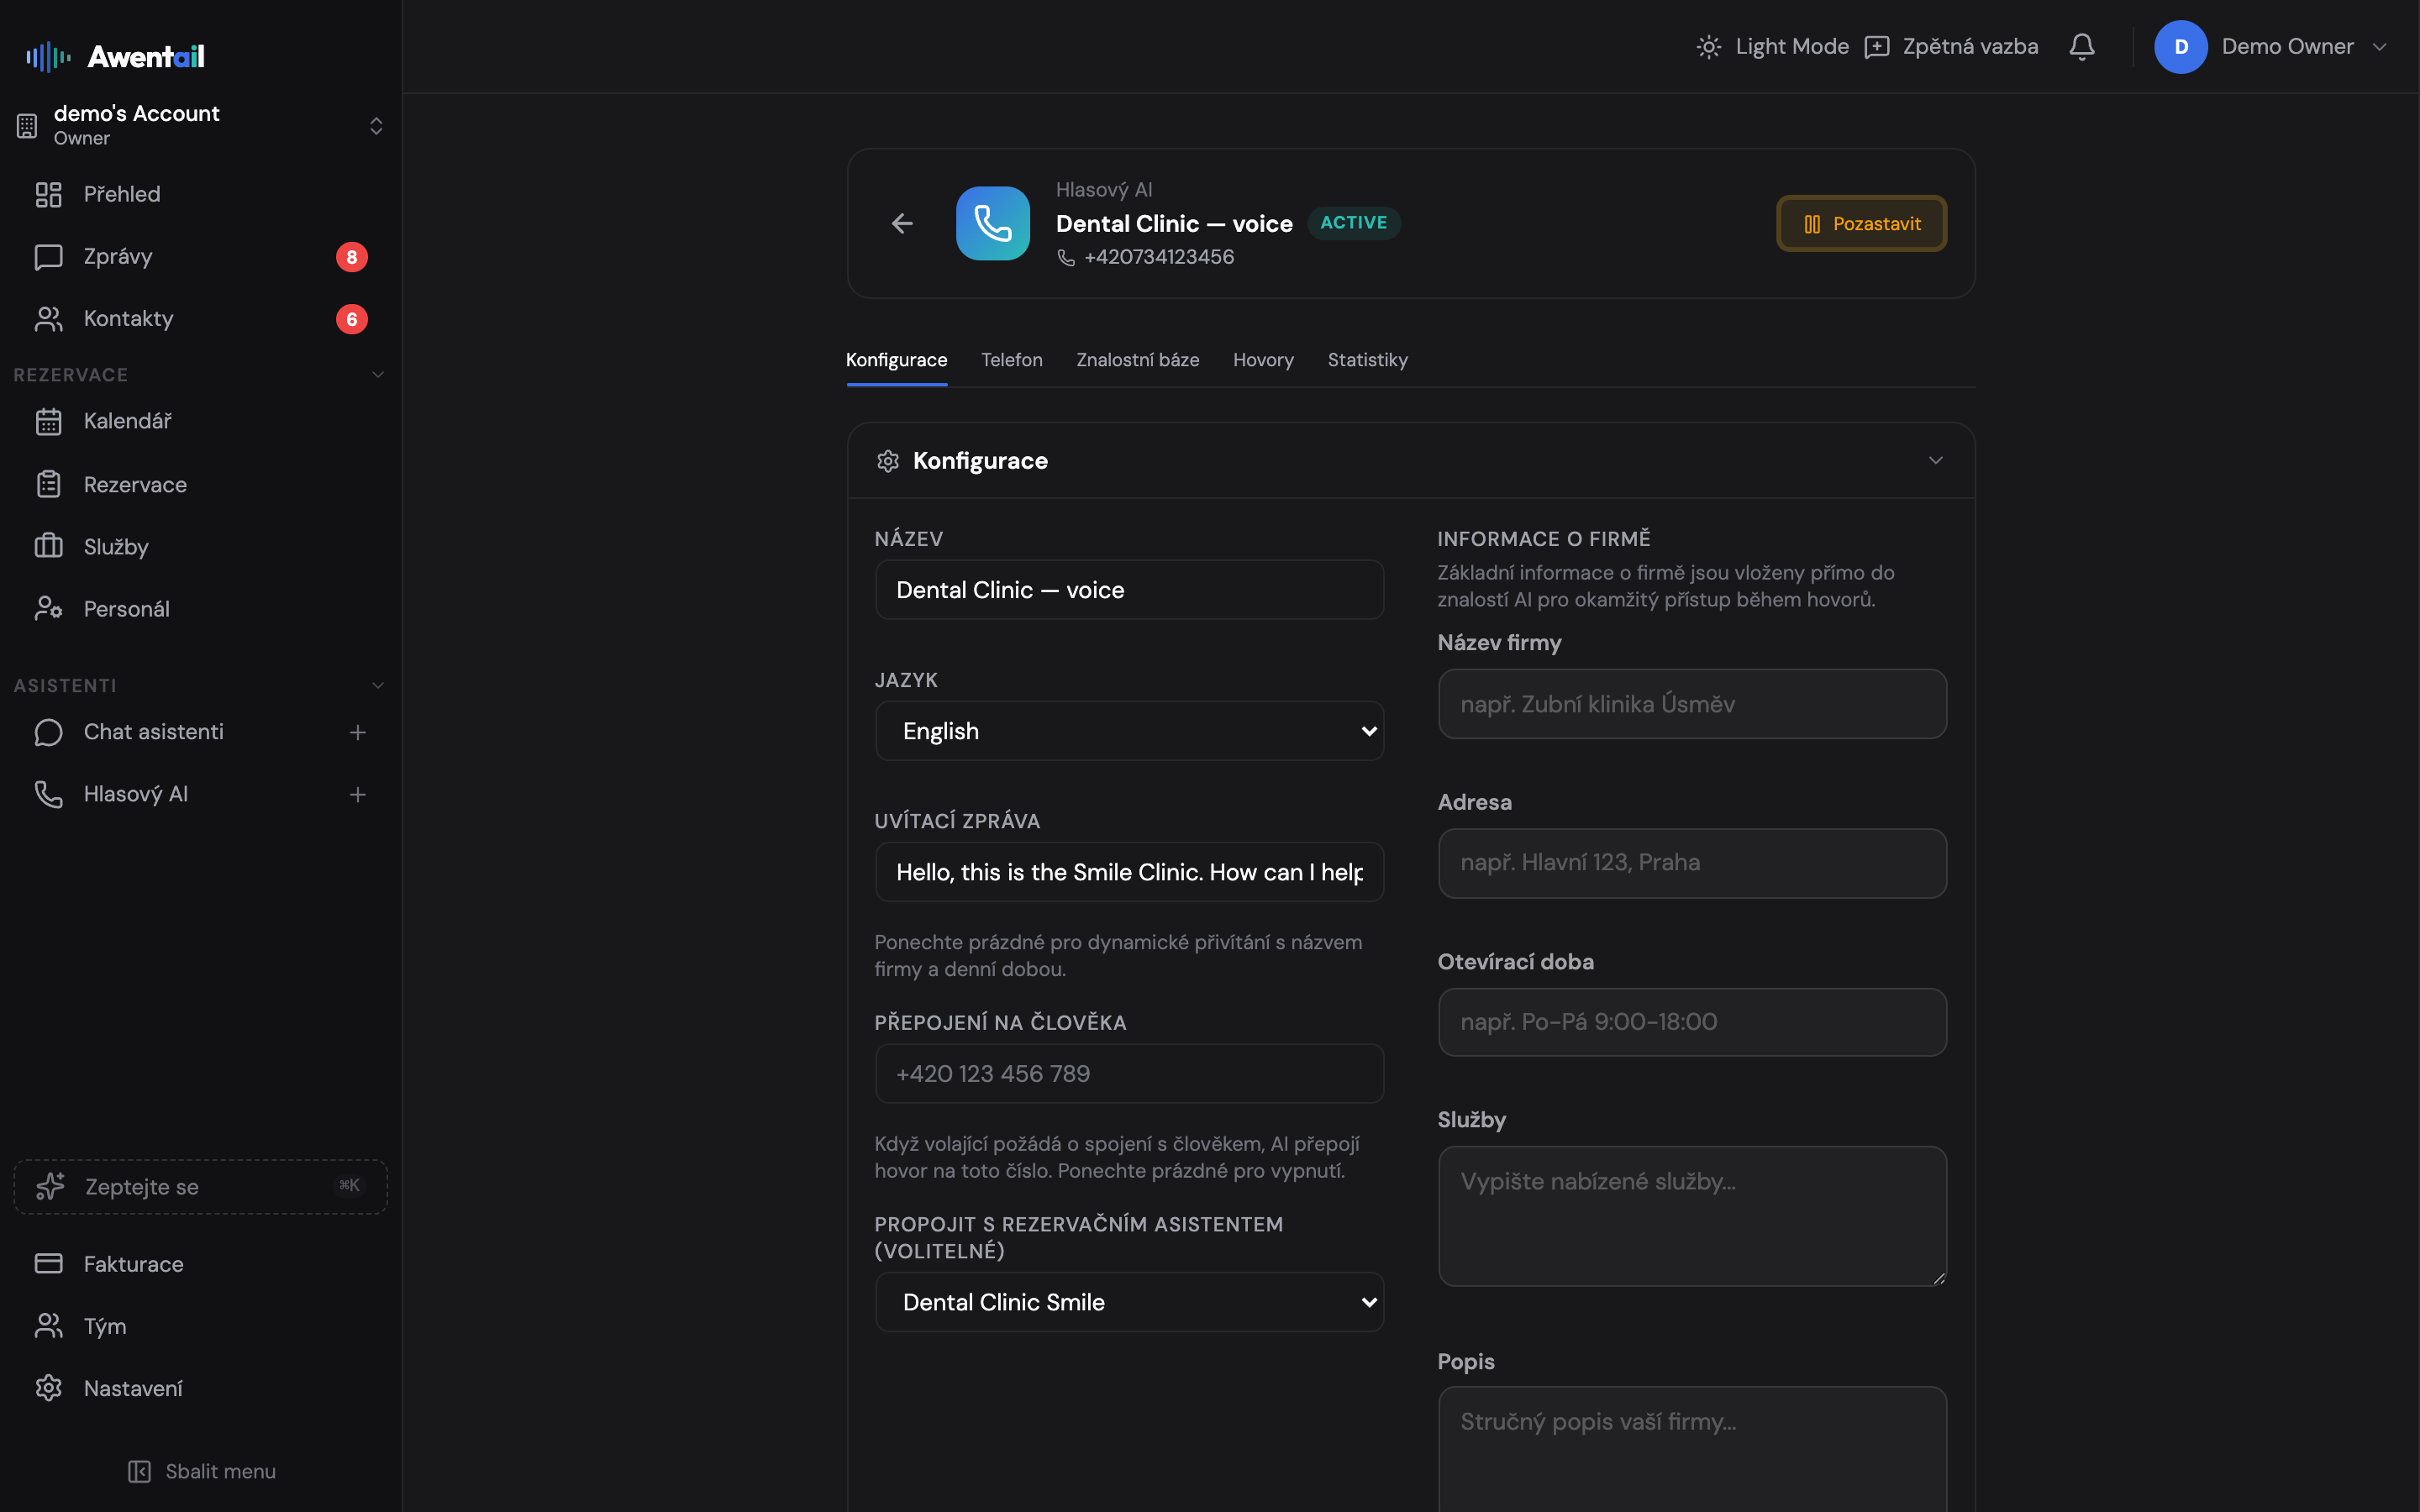Click the blue phone assistant icon
Viewport: 2420px width, 1512px height.
pyautogui.click(x=993, y=223)
